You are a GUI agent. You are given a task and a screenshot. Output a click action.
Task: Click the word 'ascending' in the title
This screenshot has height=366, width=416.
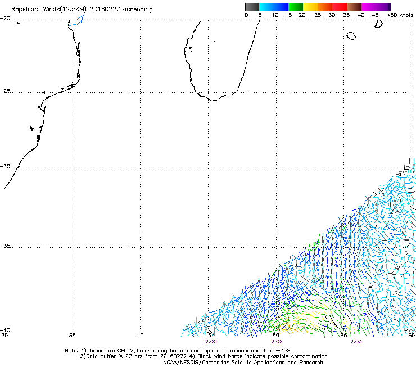coord(138,10)
